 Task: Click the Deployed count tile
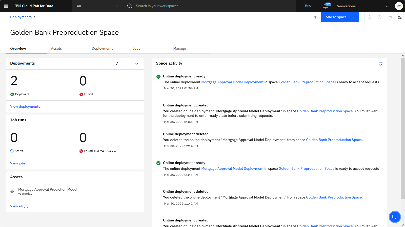click(x=40, y=85)
